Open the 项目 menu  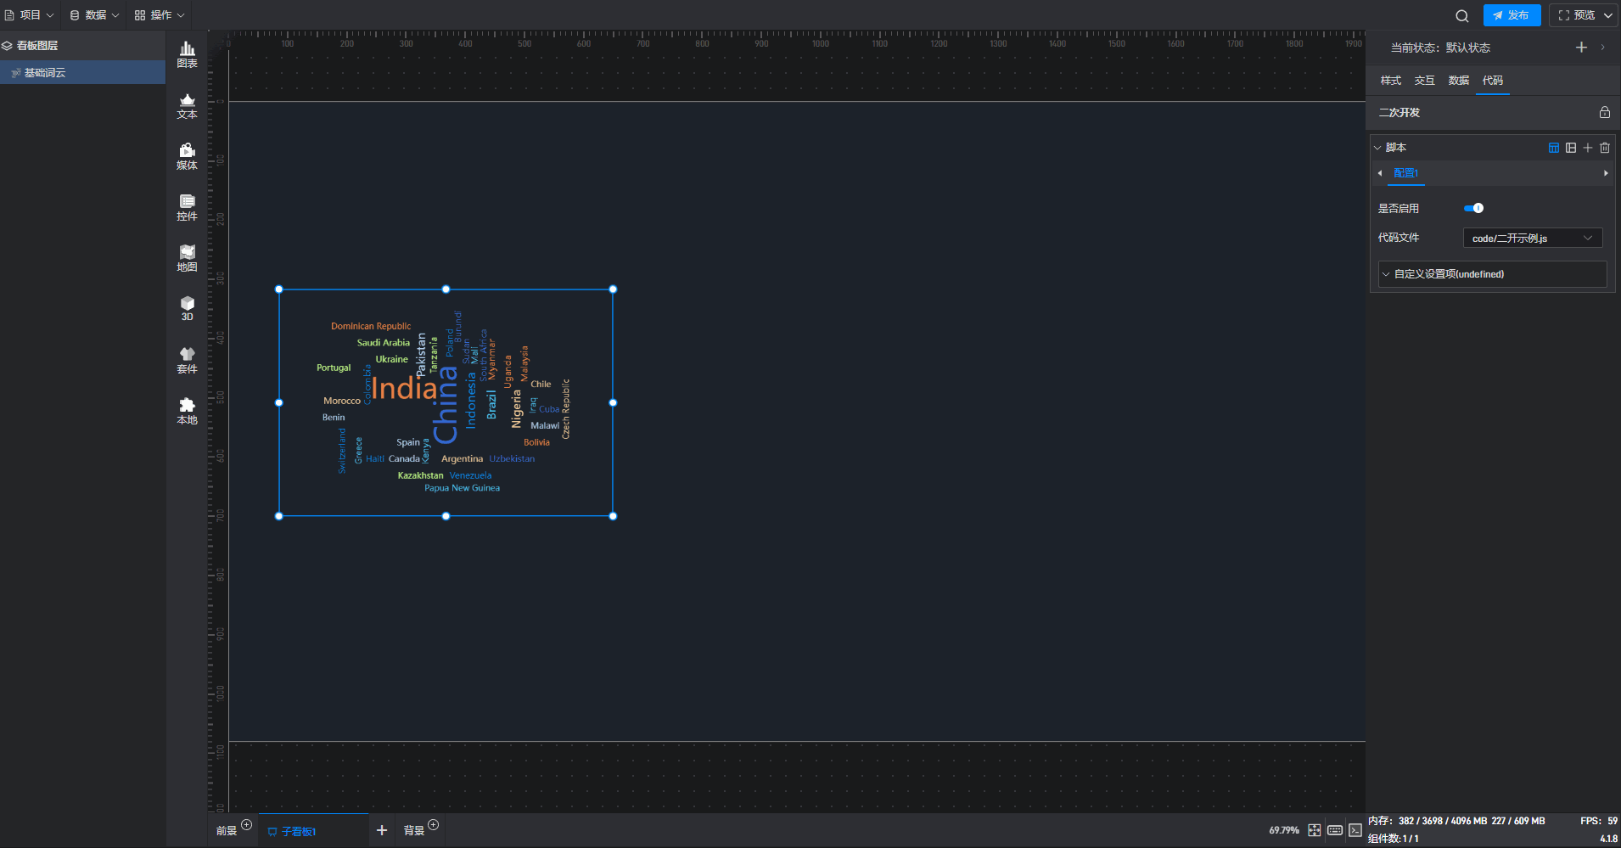[29, 15]
